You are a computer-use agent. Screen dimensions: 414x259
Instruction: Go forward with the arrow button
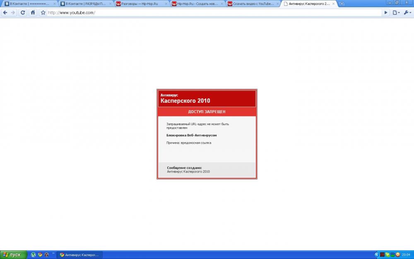pyautogui.click(x=13, y=12)
